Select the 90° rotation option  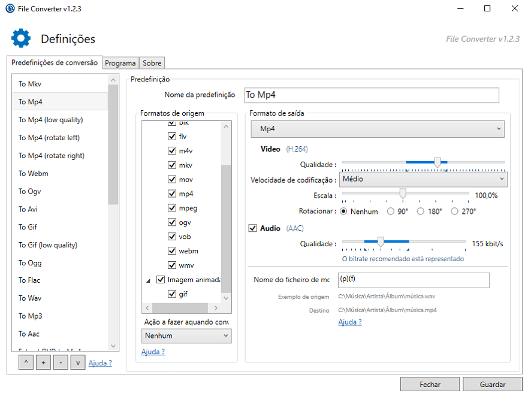click(x=391, y=211)
